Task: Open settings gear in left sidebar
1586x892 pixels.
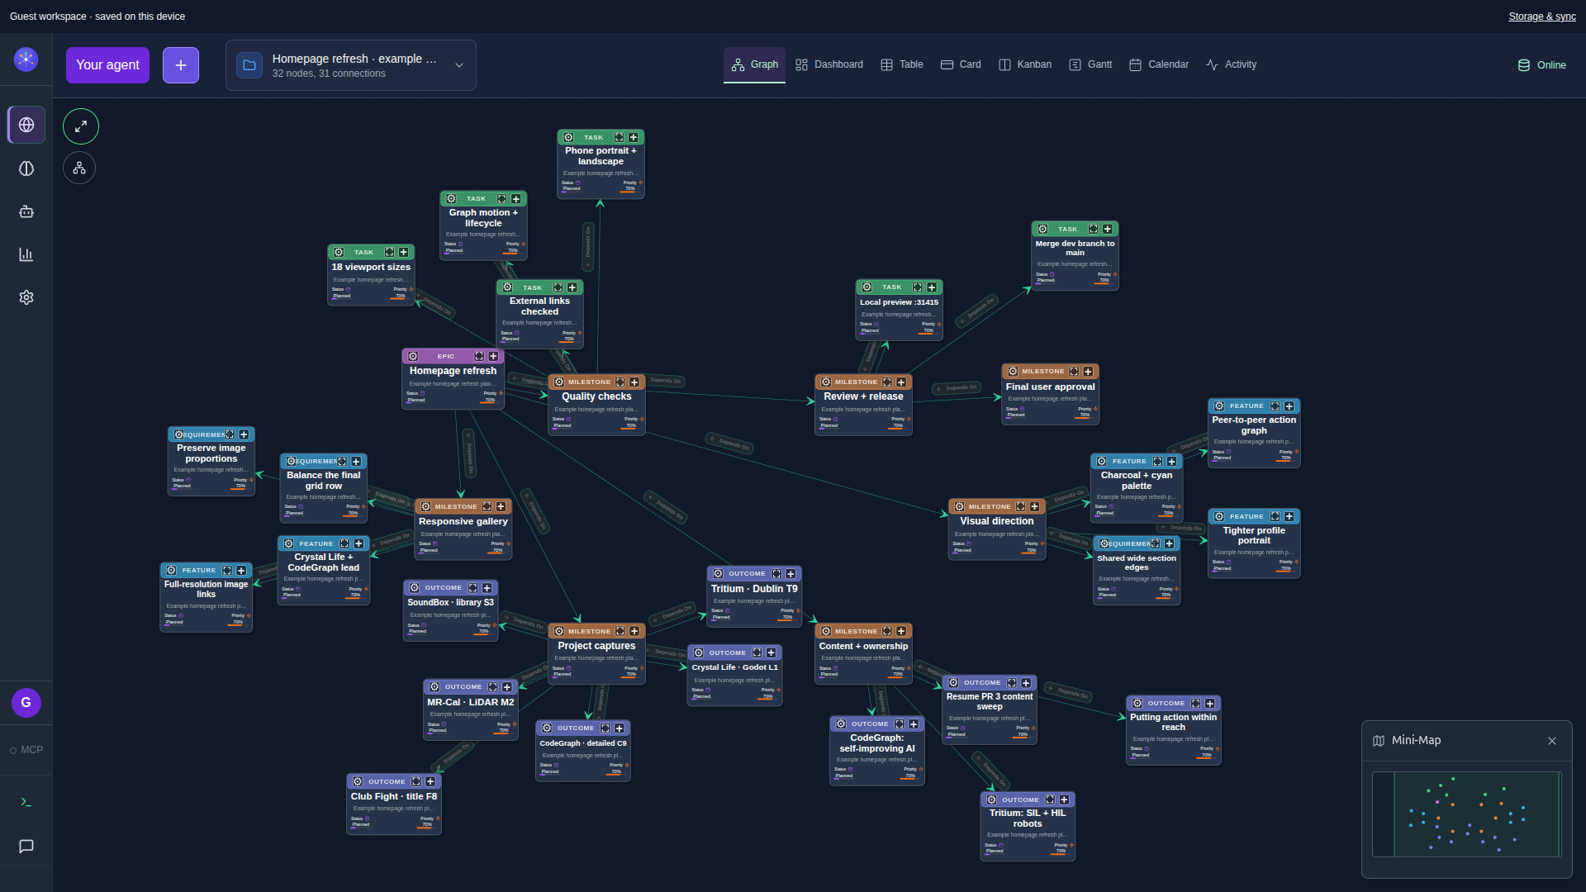Action: pyautogui.click(x=26, y=297)
